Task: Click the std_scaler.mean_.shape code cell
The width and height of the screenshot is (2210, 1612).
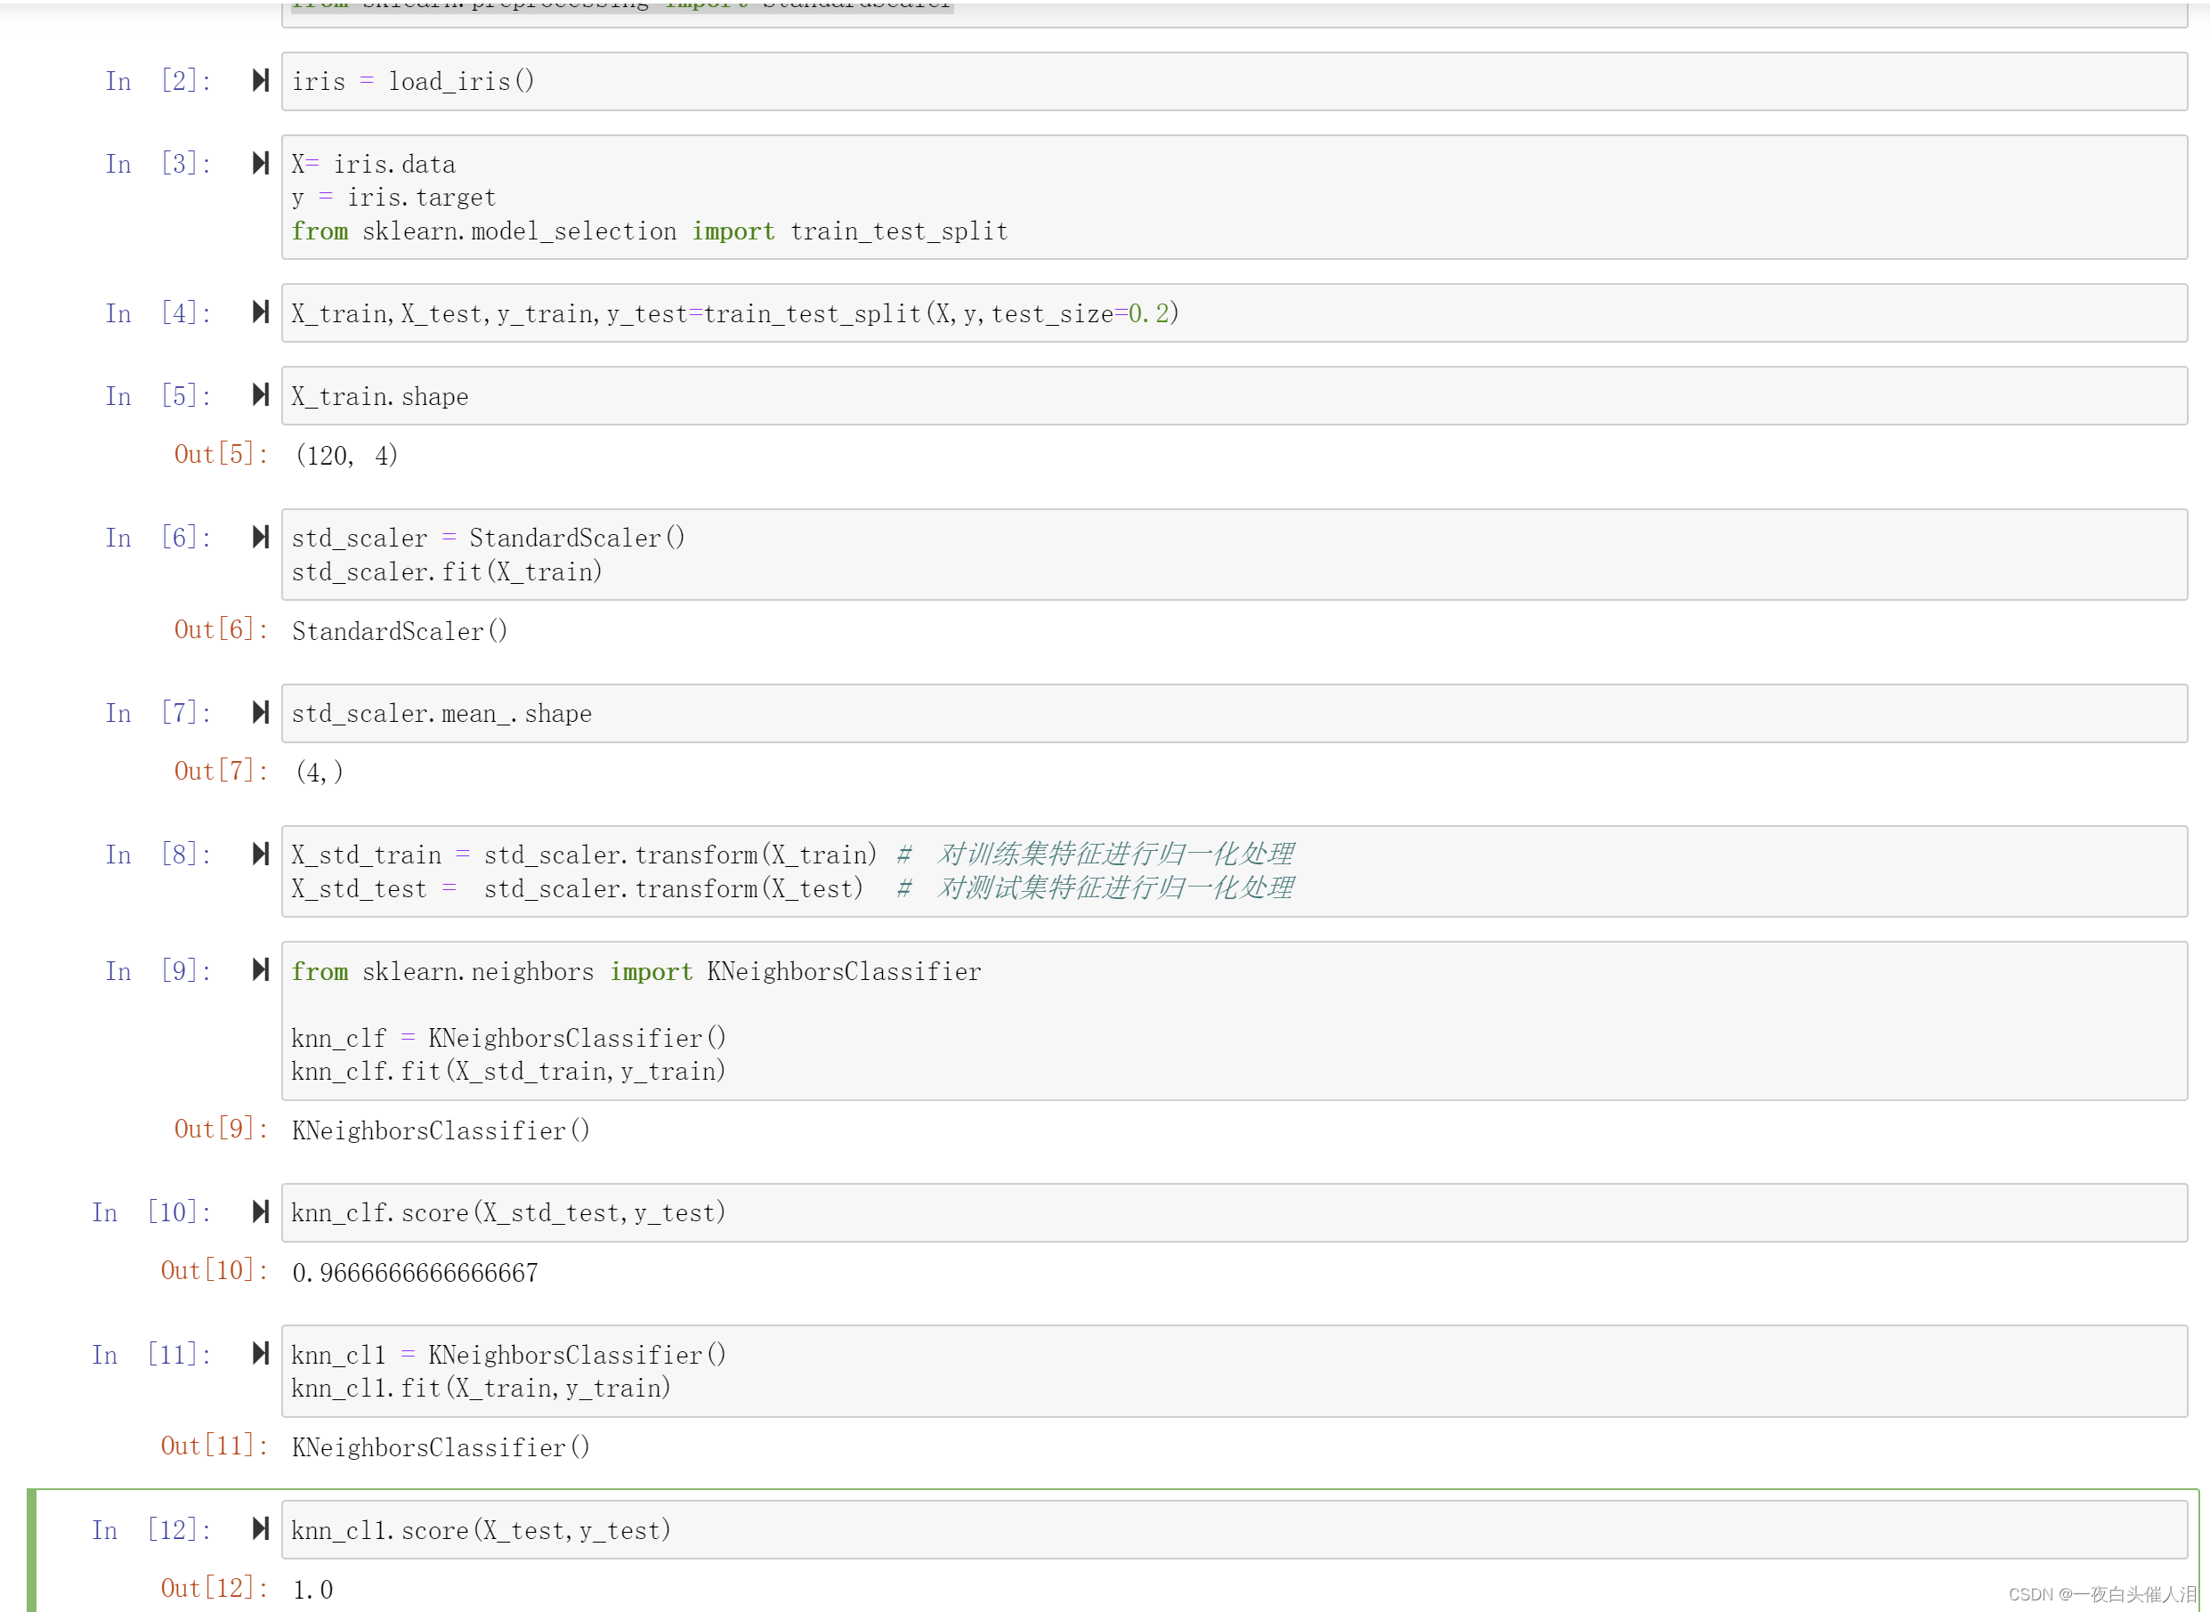Action: 1235,713
